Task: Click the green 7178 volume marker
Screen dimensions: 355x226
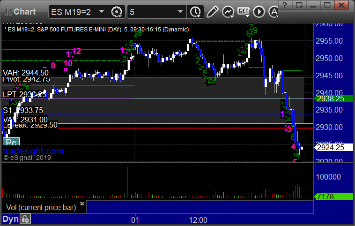Action: click(333, 196)
